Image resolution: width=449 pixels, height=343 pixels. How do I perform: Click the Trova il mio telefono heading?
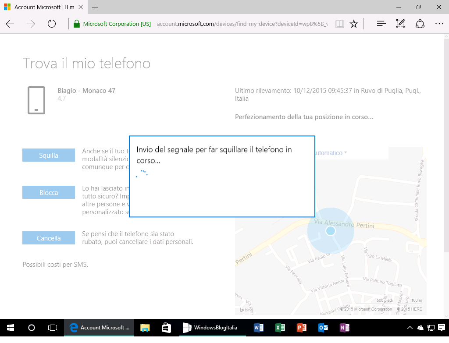pos(86,63)
